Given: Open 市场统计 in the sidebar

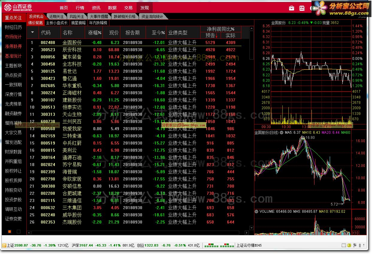Looking at the screenshot, I should [13, 37].
